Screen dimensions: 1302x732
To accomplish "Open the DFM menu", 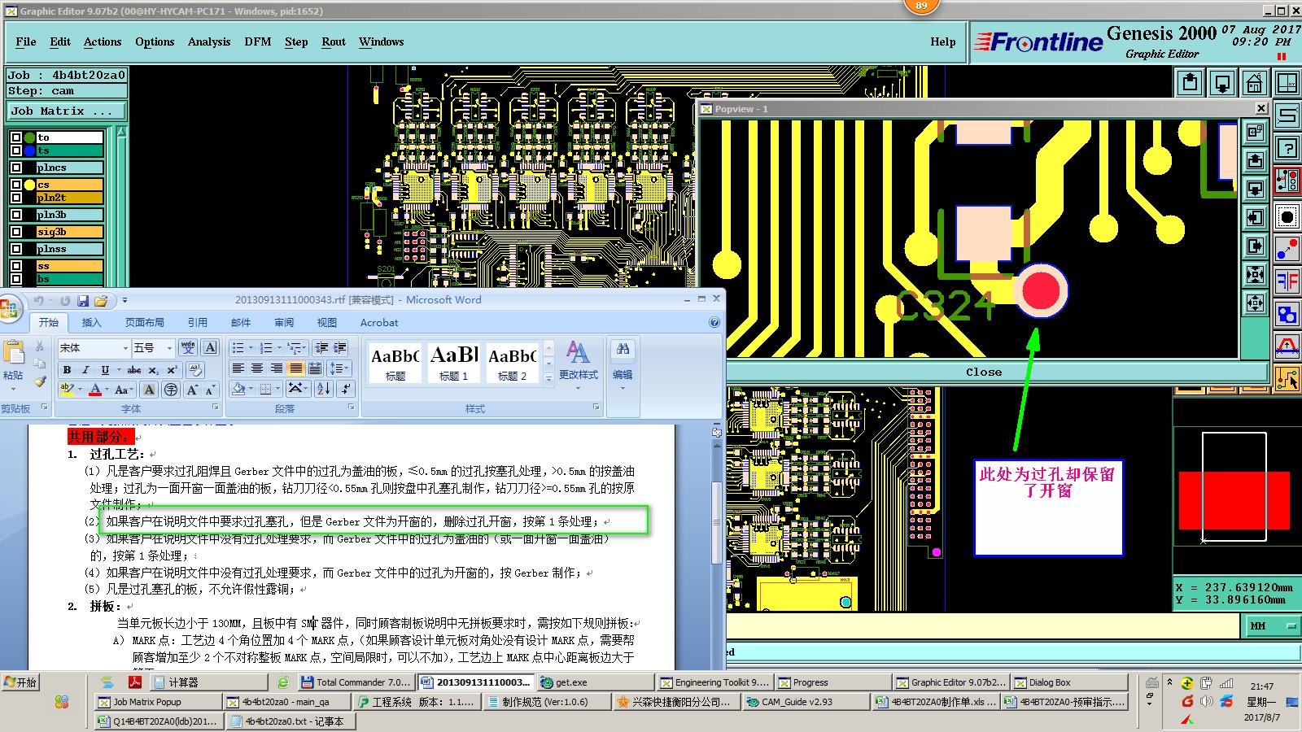I will [258, 42].
